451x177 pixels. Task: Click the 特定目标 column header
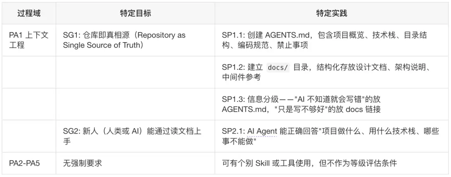pyautogui.click(x=135, y=13)
